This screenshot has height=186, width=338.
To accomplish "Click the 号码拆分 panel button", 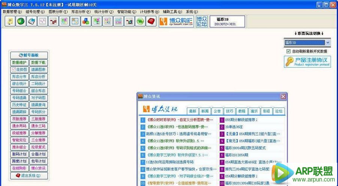I will 38,112.
